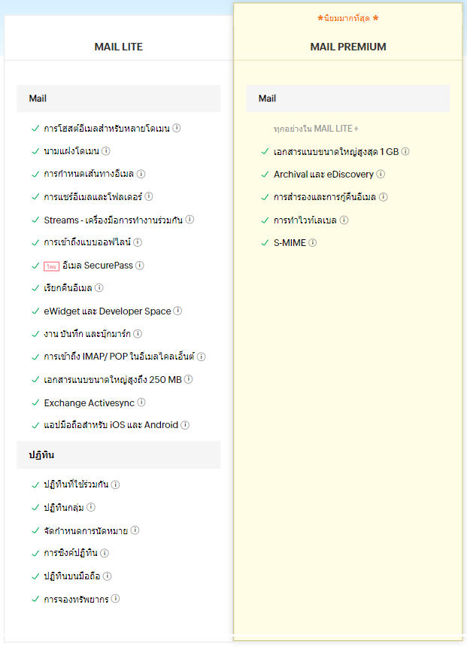467x647 pixels.
Task: Click the text เรียกคืนอีเมล
Action: point(68,288)
